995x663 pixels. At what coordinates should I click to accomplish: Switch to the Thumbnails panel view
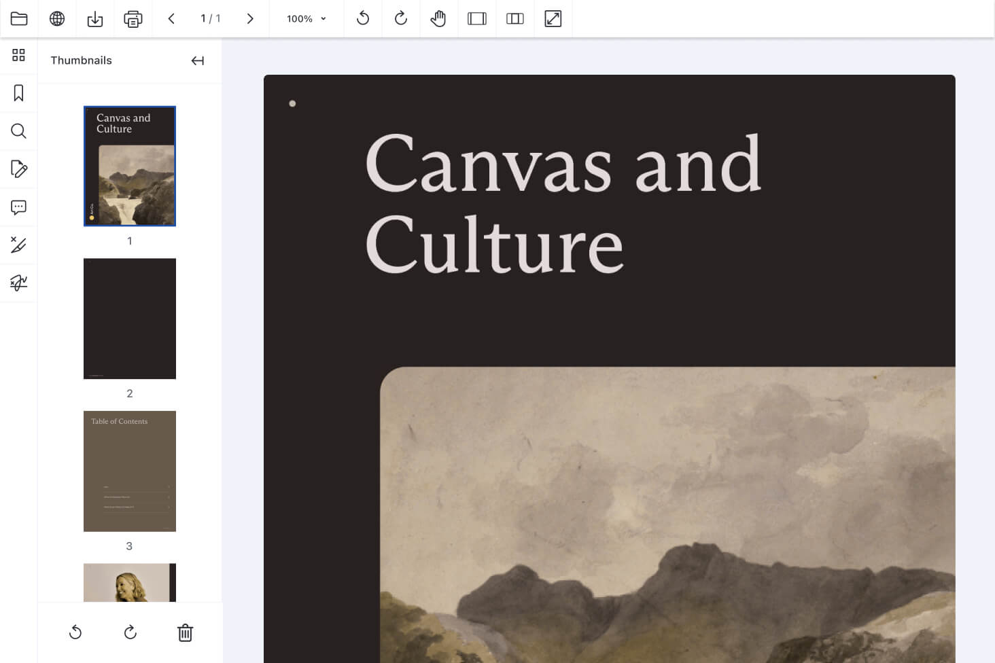point(18,55)
